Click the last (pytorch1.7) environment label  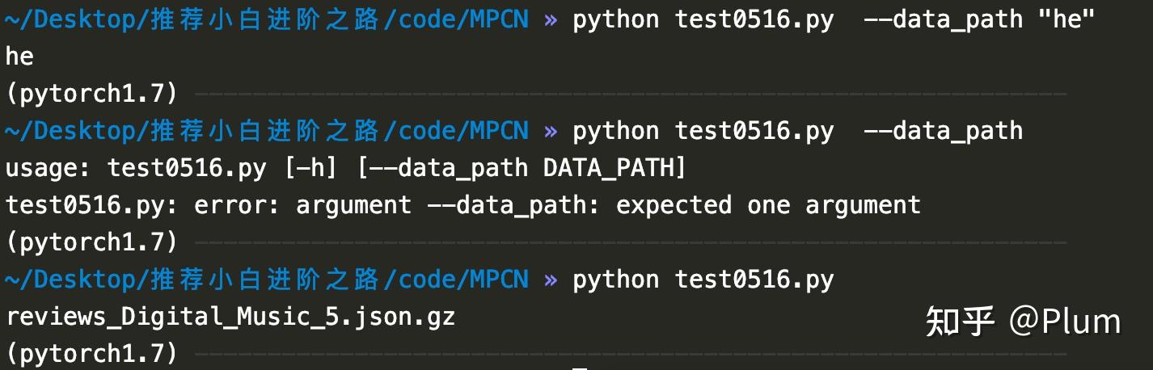(x=91, y=353)
